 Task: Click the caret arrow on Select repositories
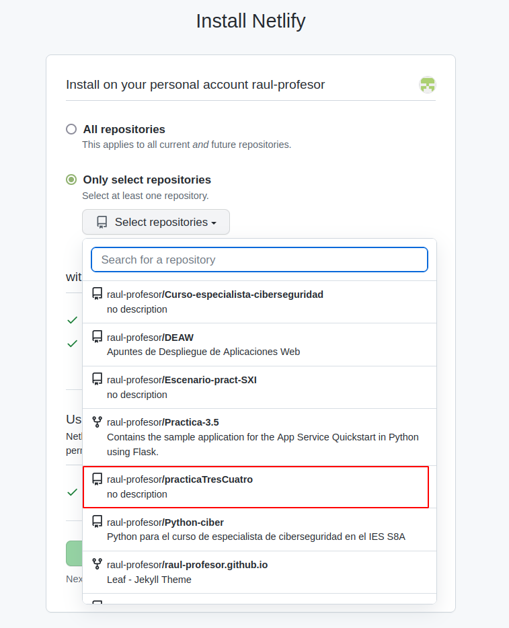pos(213,223)
